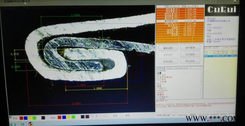Click the CuRui logo
The width and height of the screenshot is (245, 126).
click(222, 10)
